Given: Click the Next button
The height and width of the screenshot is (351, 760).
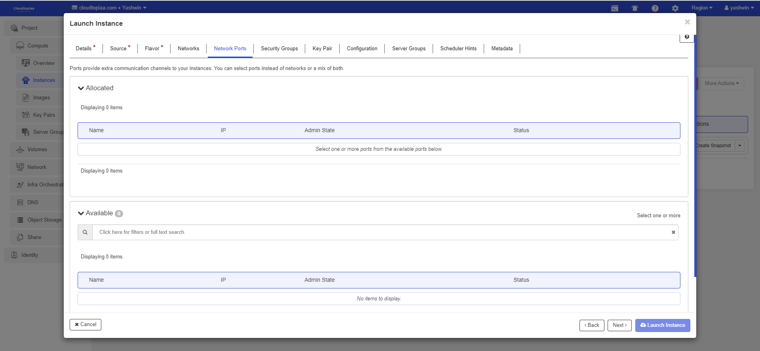Looking at the screenshot, I should 619,325.
